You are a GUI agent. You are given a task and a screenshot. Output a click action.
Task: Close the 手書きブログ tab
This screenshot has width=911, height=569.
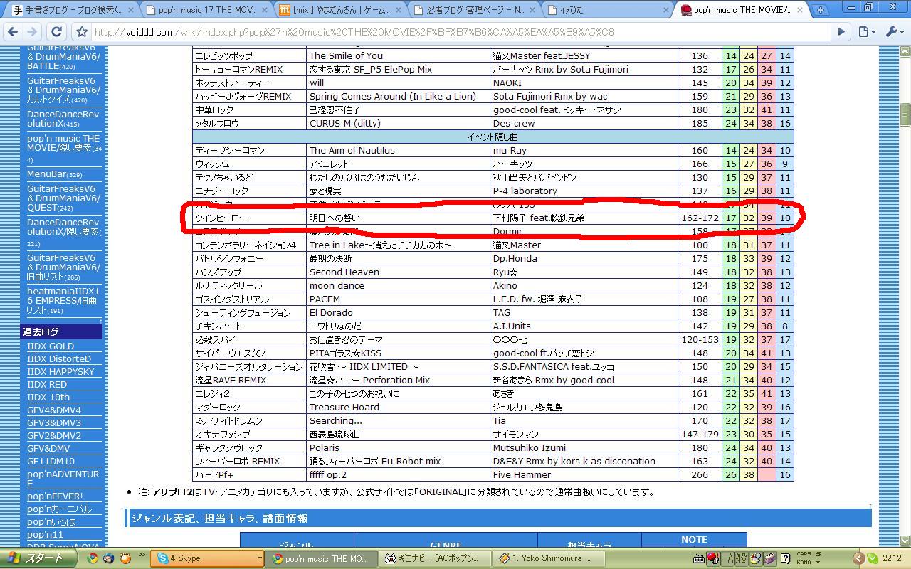[x=130, y=10]
